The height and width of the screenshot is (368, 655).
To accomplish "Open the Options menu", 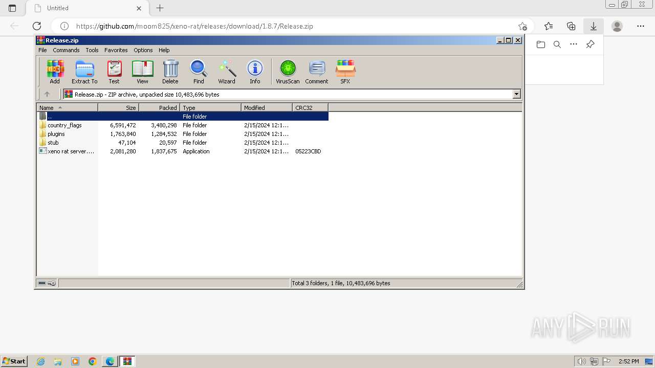I will 143,50.
